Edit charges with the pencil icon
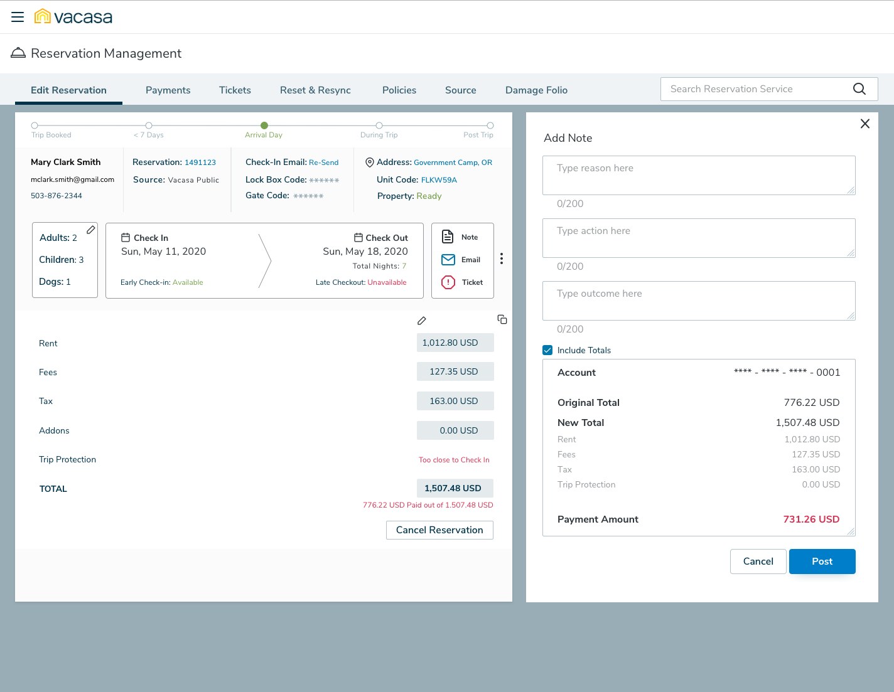The height and width of the screenshot is (692, 894). tap(422, 321)
